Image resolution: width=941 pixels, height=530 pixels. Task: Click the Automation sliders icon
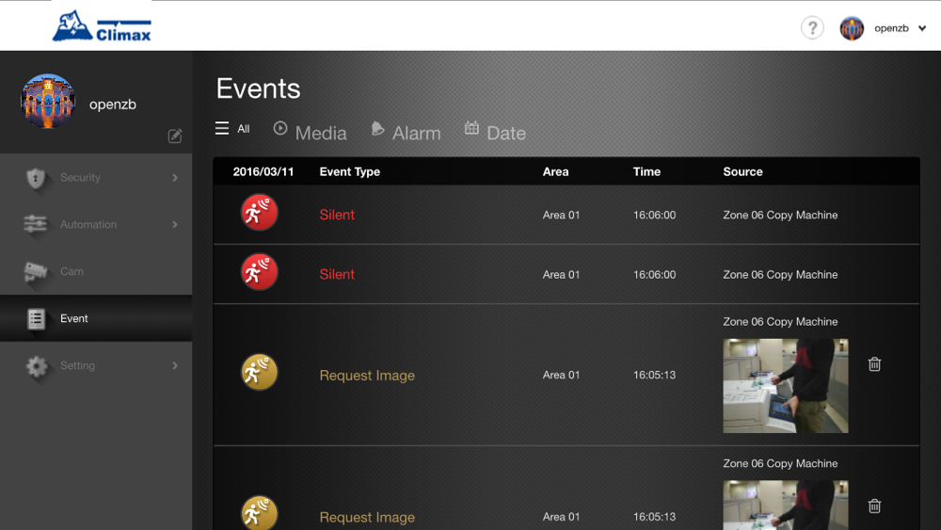tap(35, 224)
